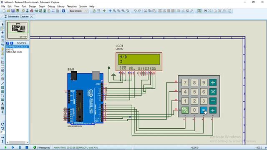Viewport: 267px width, 150px height.
Task: Click the Search and Tag binoculars icon
Action: pyautogui.click(x=205, y=11)
